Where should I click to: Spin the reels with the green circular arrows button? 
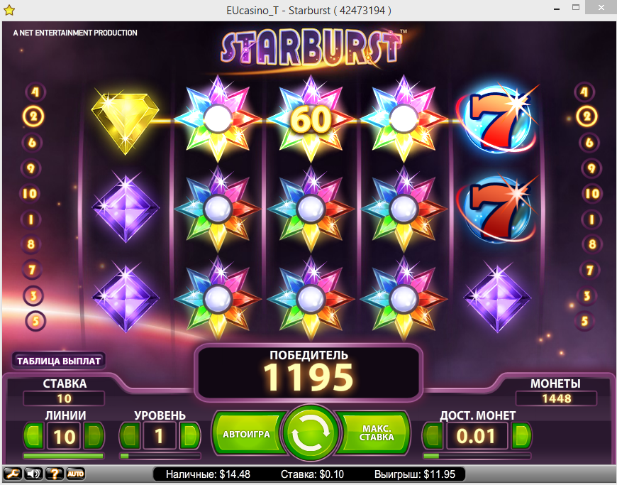[x=311, y=432]
